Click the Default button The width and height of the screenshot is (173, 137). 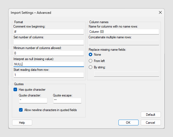(151, 115)
